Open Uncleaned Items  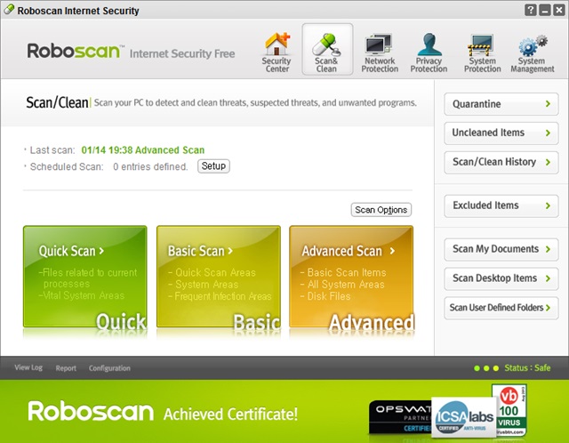501,133
